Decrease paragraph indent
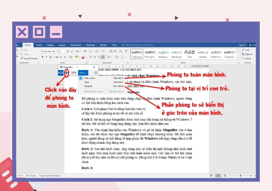272x191 pixels. (x=111, y=51)
